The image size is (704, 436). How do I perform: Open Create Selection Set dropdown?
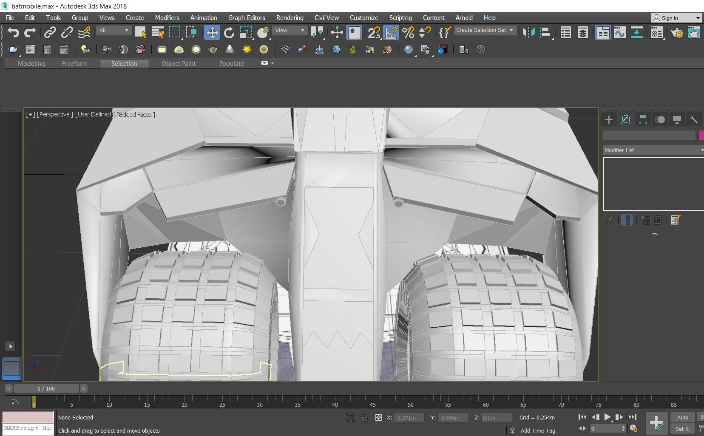(485, 30)
